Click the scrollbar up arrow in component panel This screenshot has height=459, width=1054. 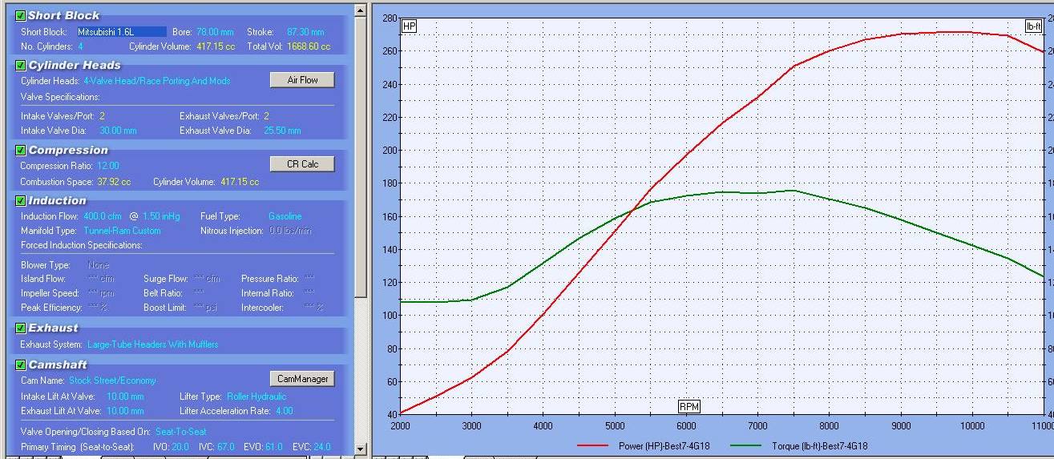360,11
